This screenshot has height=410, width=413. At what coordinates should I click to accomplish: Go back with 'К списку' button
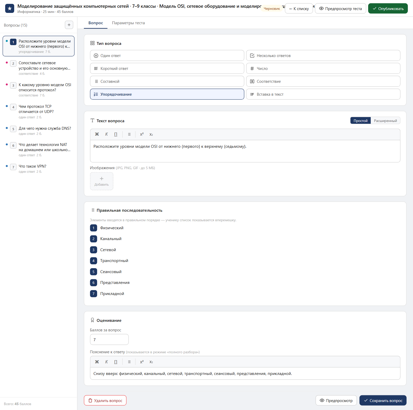click(x=299, y=9)
